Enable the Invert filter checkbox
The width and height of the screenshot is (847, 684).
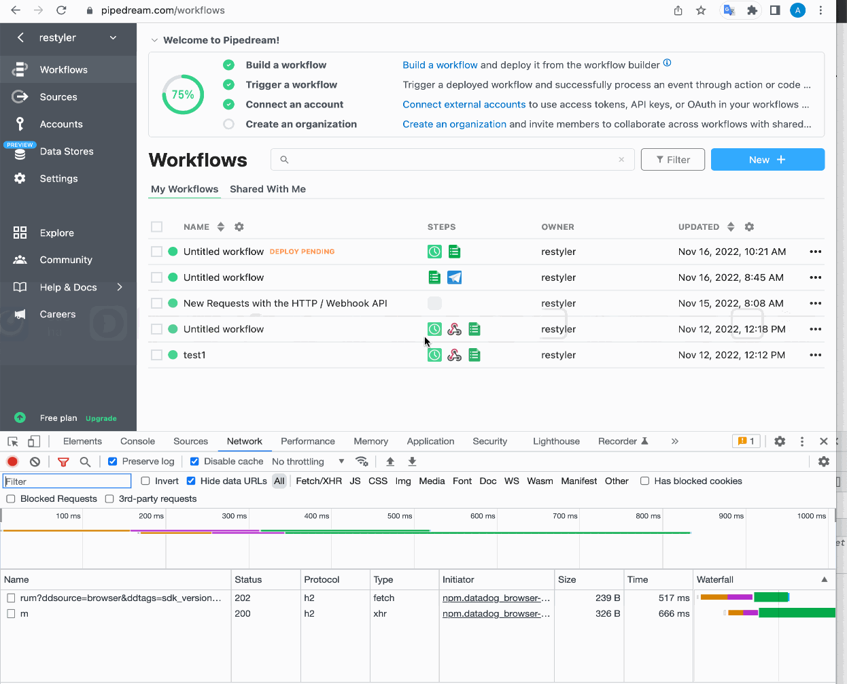coord(145,481)
